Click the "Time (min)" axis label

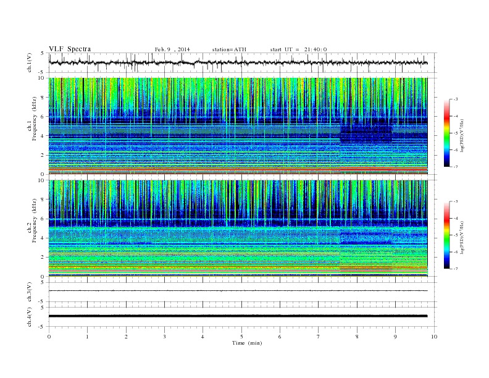coord(247,343)
